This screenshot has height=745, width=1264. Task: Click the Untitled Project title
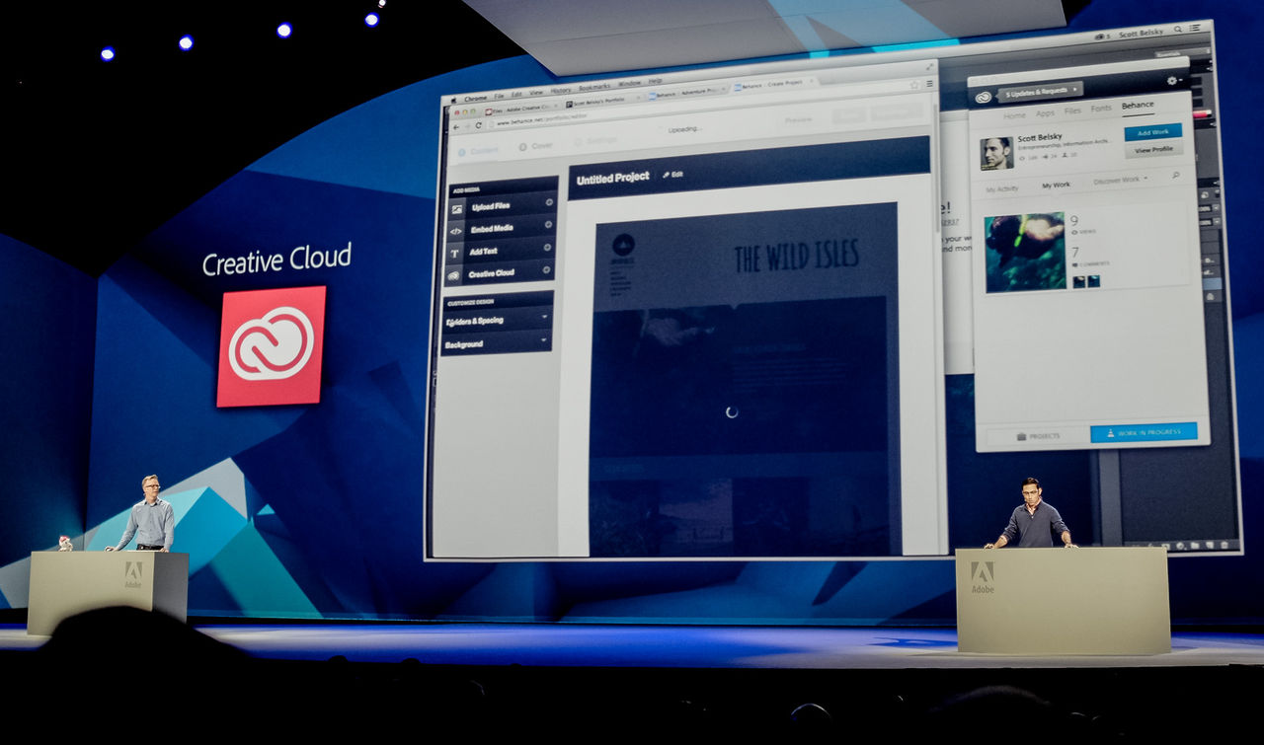click(x=612, y=178)
